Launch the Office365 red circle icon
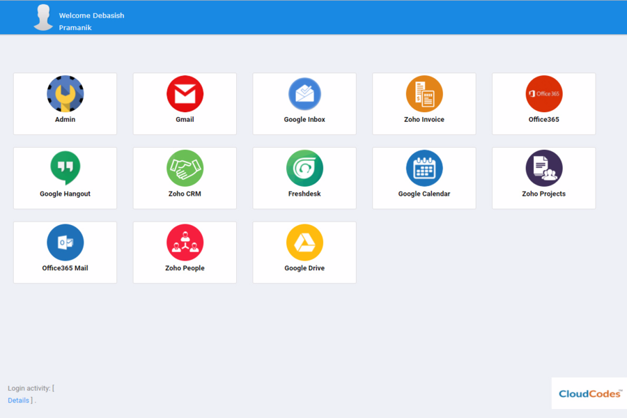 [x=544, y=94]
